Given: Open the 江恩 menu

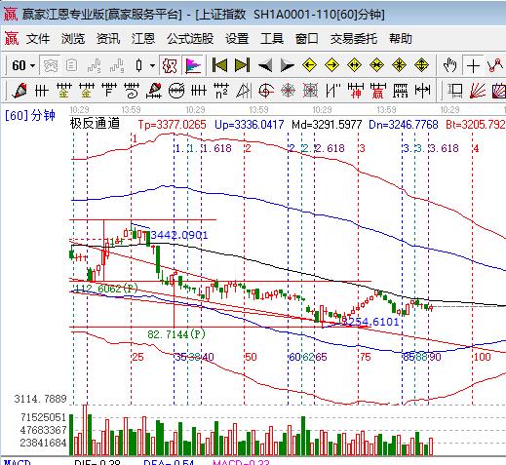Looking at the screenshot, I should coord(142,39).
